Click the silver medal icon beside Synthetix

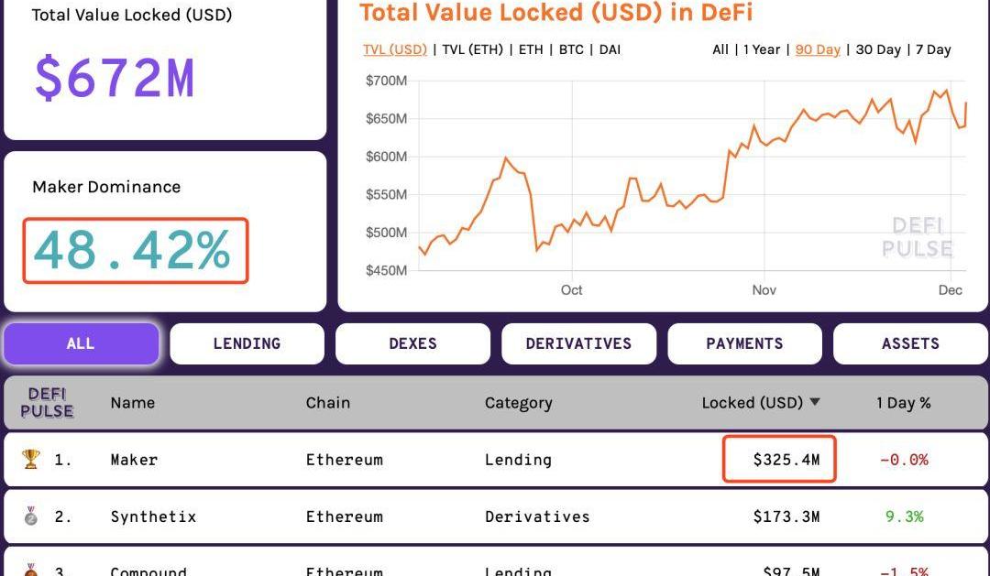(31, 516)
